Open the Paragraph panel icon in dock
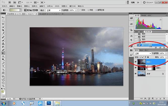The width and height of the screenshot is (168, 106). coord(131,40)
